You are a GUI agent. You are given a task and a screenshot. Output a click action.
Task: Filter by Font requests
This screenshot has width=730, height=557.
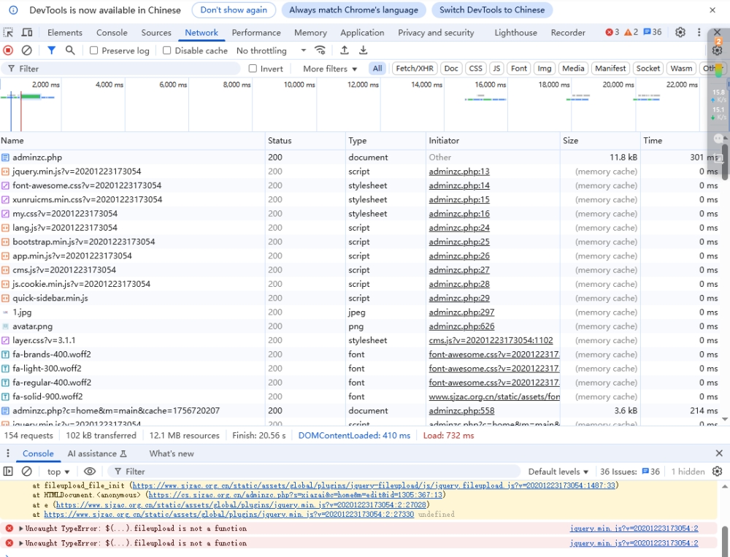518,69
